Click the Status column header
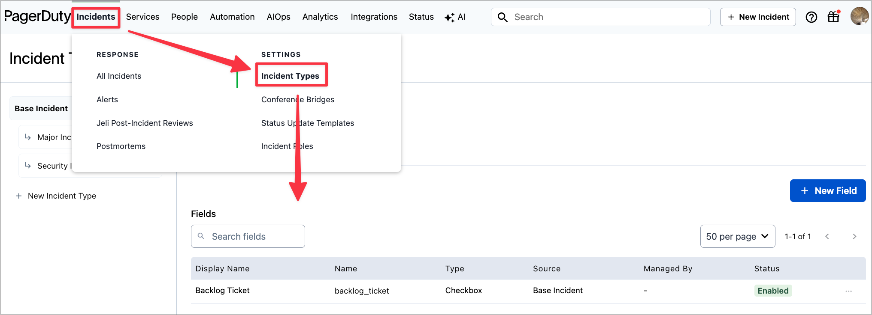 767,268
